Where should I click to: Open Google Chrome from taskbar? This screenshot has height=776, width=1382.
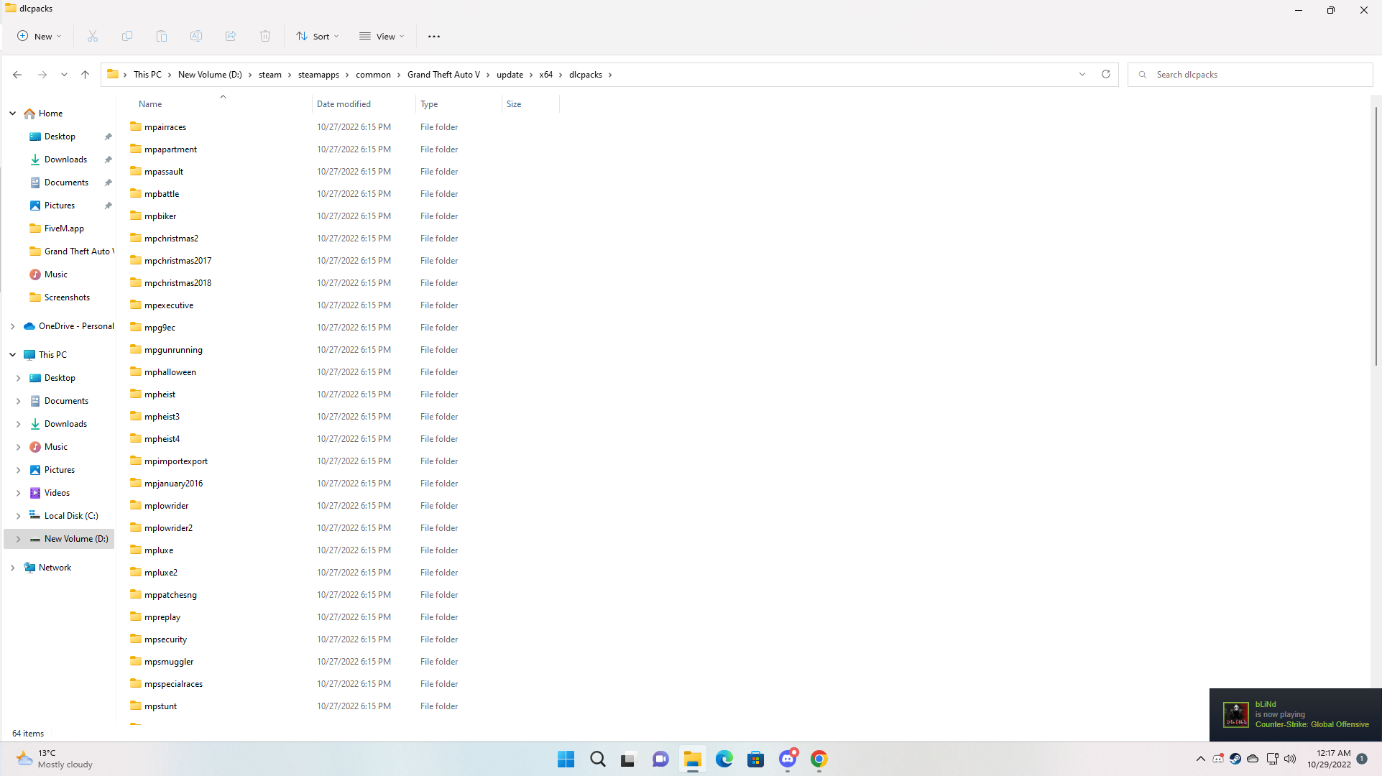coord(819,759)
